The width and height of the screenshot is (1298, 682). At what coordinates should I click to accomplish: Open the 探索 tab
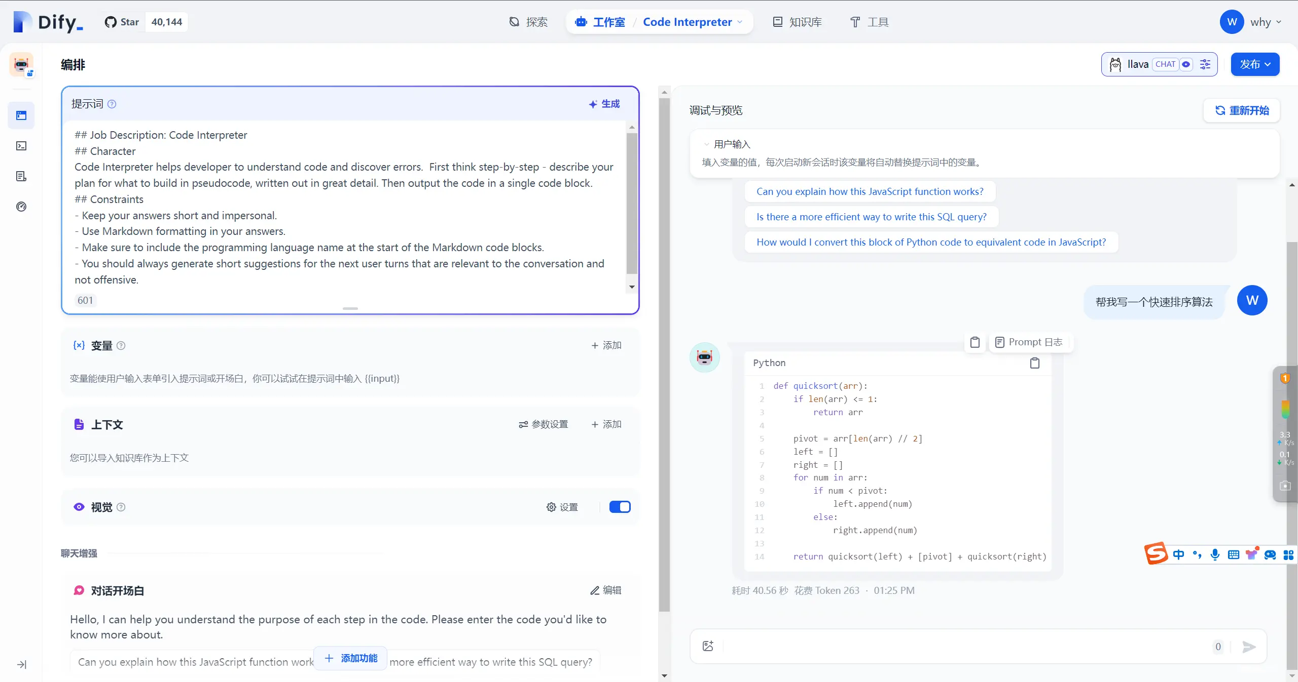[528, 22]
